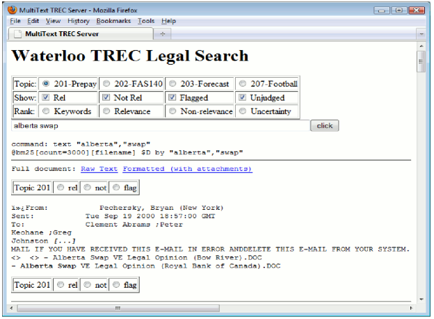This screenshot has height=319, width=434.
Task: Open the Tools menu
Action: tap(146, 21)
